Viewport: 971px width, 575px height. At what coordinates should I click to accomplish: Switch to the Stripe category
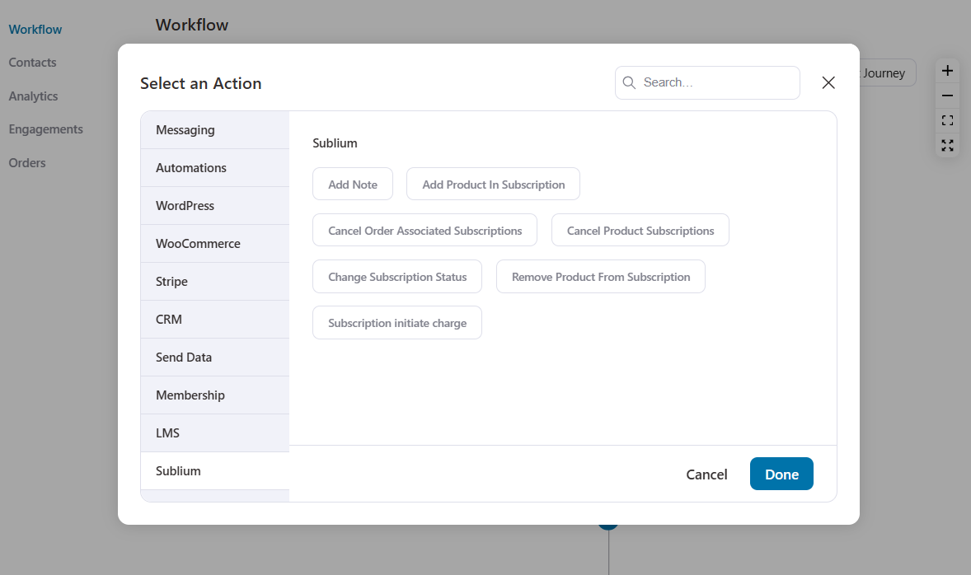171,281
